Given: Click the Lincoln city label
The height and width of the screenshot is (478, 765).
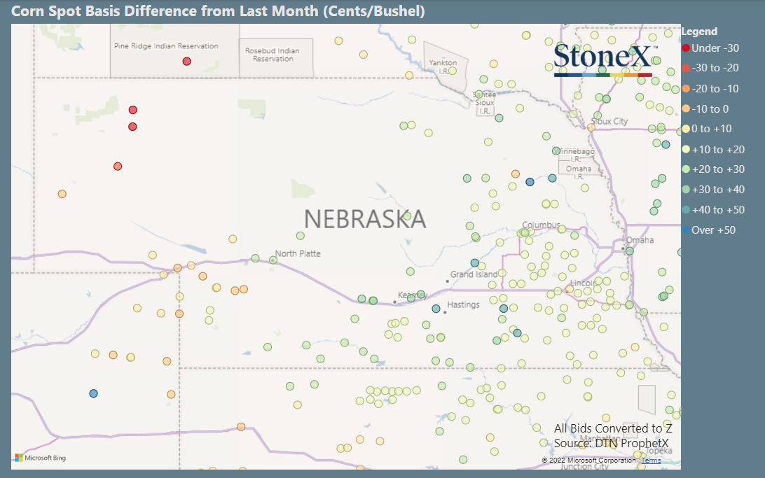Looking at the screenshot, I should coord(583,283).
